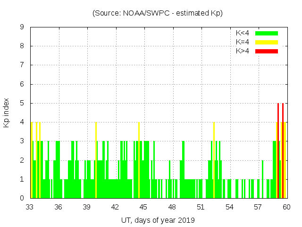
Task: Select the K=4 legend label text
Action: click(243, 42)
